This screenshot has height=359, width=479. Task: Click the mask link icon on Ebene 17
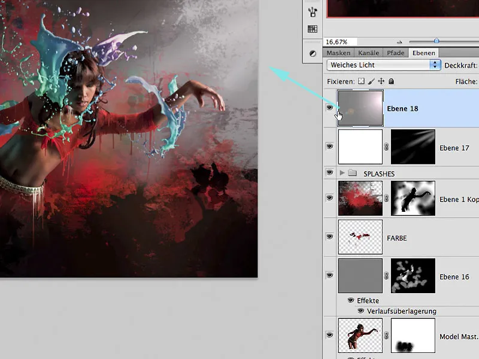click(386, 147)
